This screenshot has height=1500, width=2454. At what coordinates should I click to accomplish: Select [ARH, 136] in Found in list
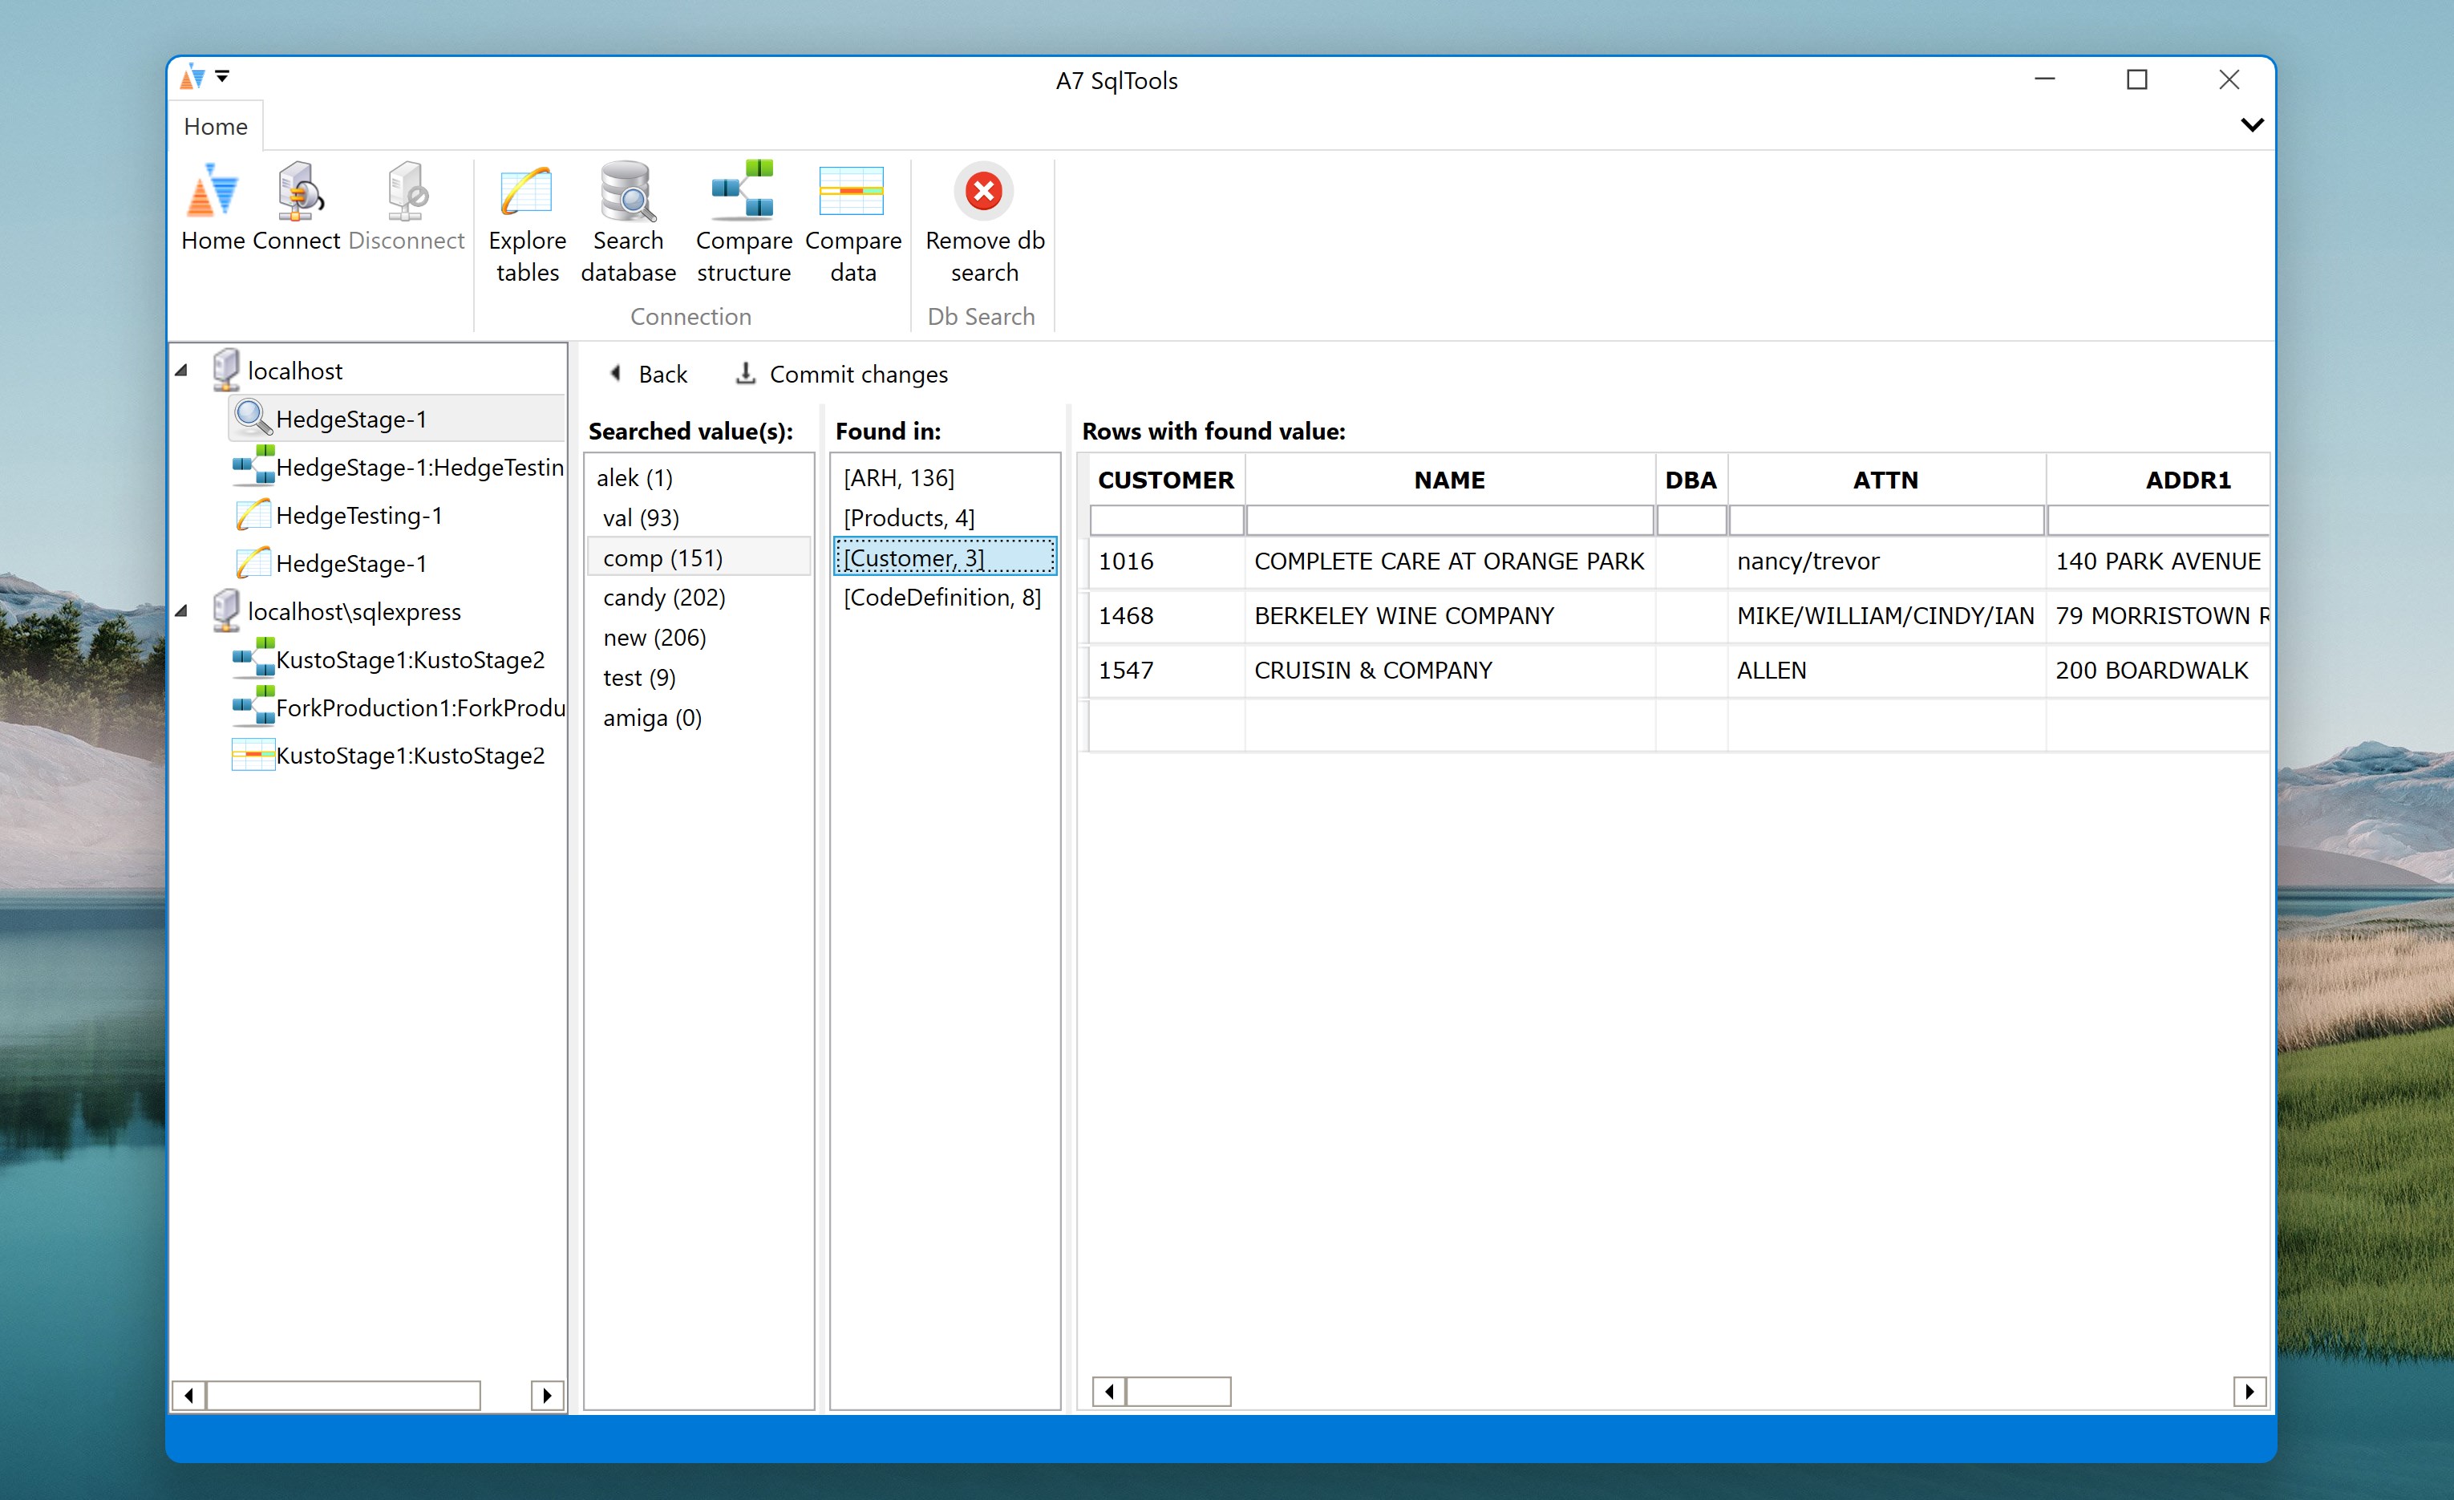click(x=898, y=478)
